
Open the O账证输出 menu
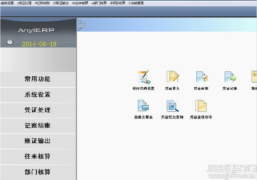point(61,3)
